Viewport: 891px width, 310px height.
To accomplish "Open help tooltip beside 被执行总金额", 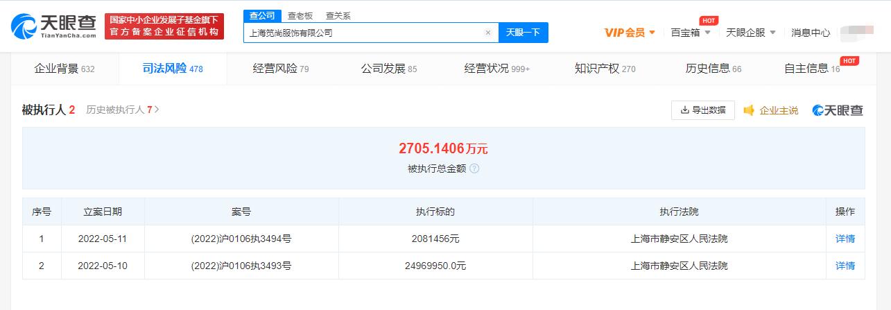I will pos(474,169).
